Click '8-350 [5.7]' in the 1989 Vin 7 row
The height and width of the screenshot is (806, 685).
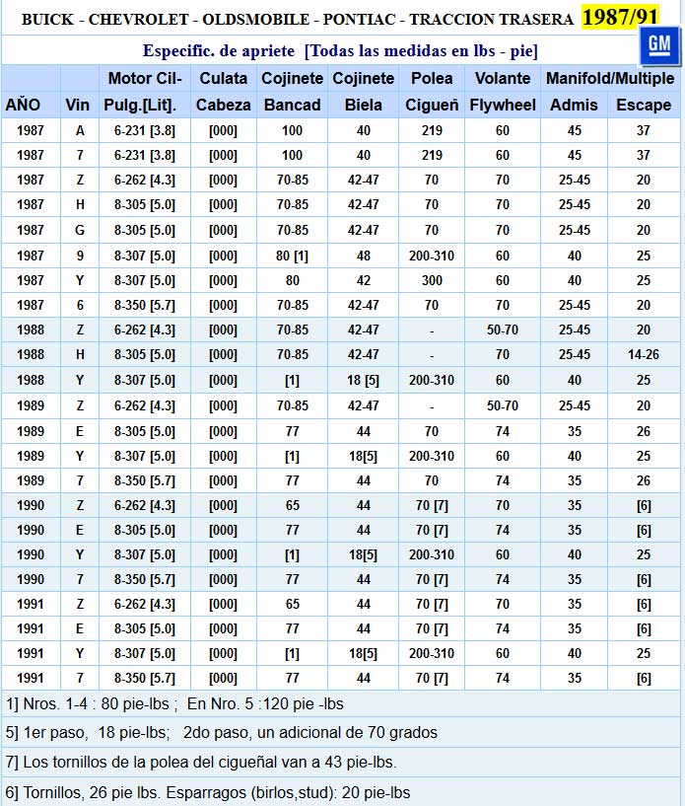point(145,480)
